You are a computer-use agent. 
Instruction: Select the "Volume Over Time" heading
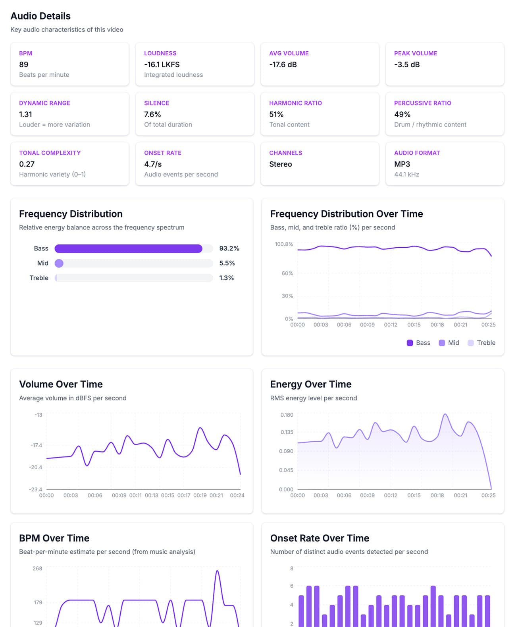61,384
